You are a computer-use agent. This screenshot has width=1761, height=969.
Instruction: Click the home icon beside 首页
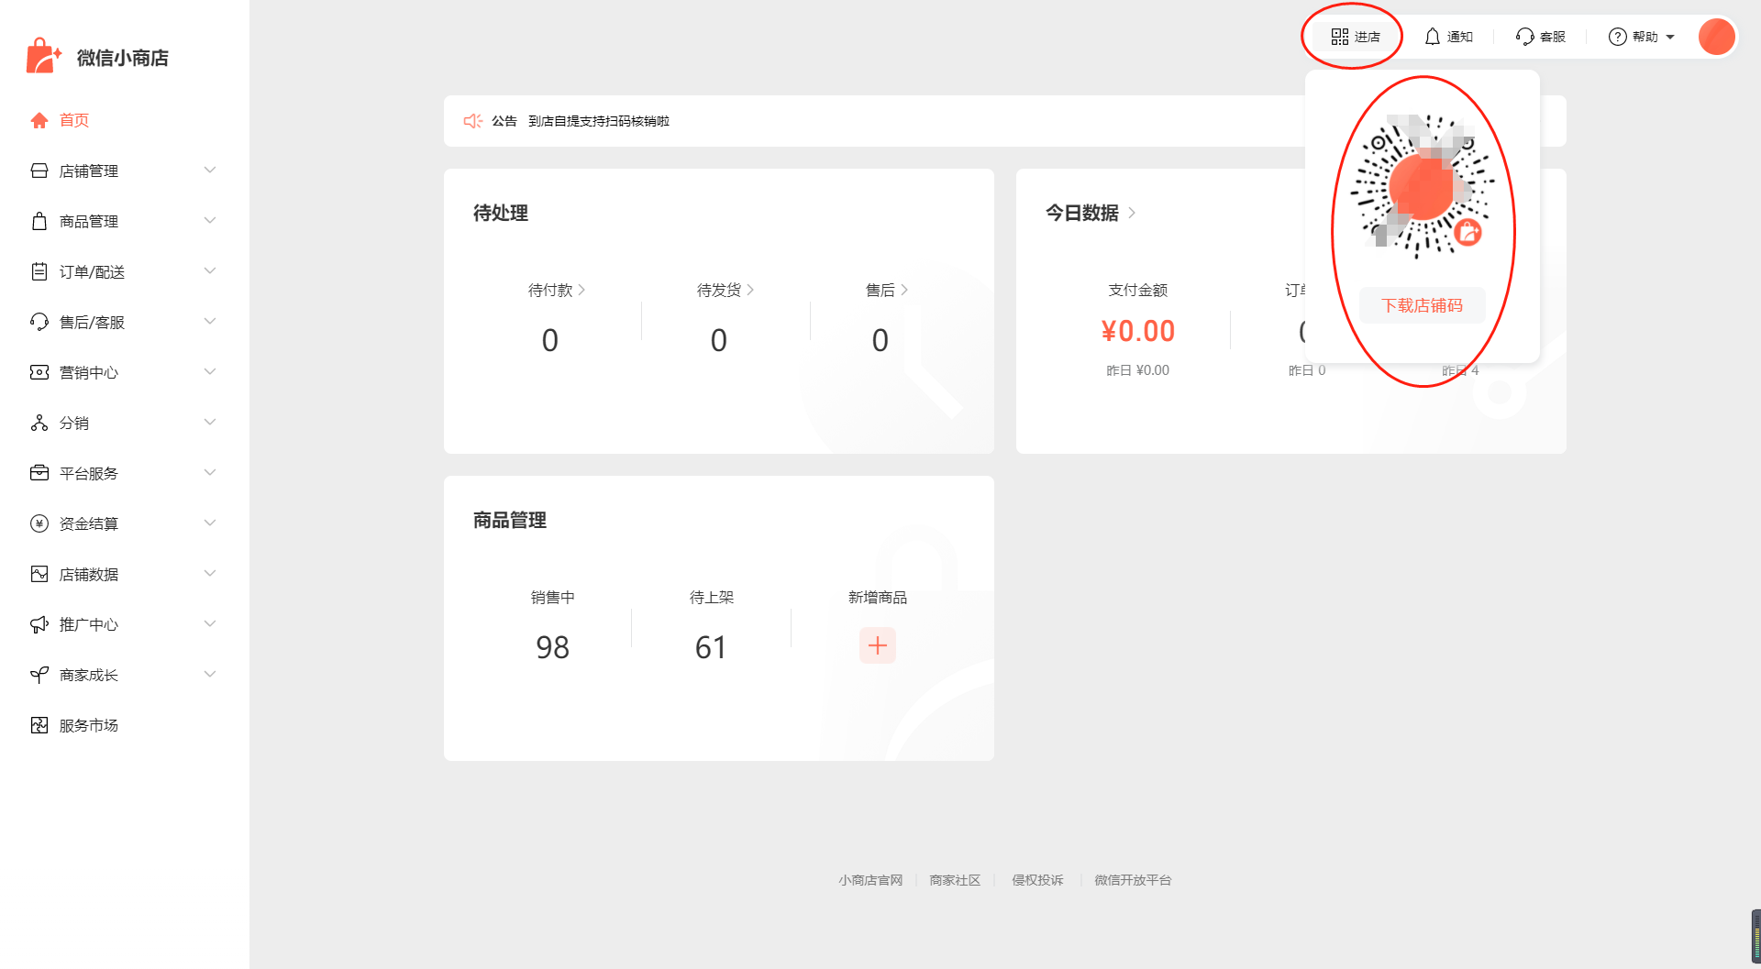tap(39, 120)
